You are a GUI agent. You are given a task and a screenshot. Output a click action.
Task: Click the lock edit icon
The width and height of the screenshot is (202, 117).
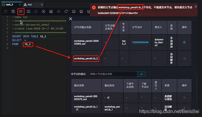pos(36,11)
